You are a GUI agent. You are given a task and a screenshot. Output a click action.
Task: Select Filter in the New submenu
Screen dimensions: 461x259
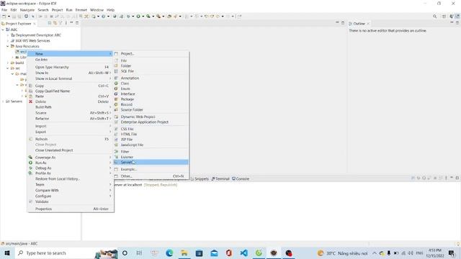click(x=151, y=152)
